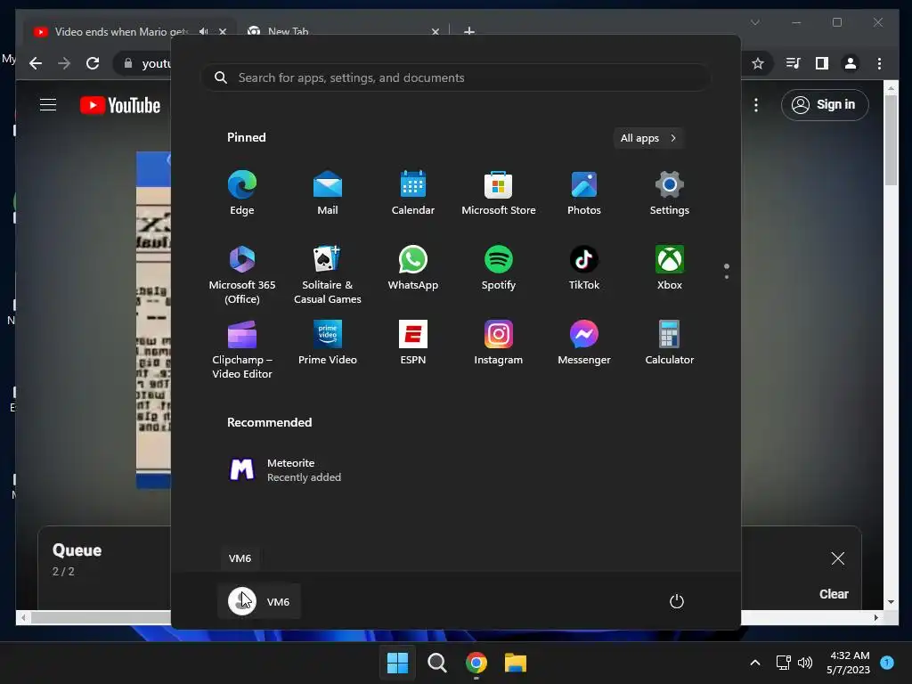Launch the Xbox app

click(670, 267)
